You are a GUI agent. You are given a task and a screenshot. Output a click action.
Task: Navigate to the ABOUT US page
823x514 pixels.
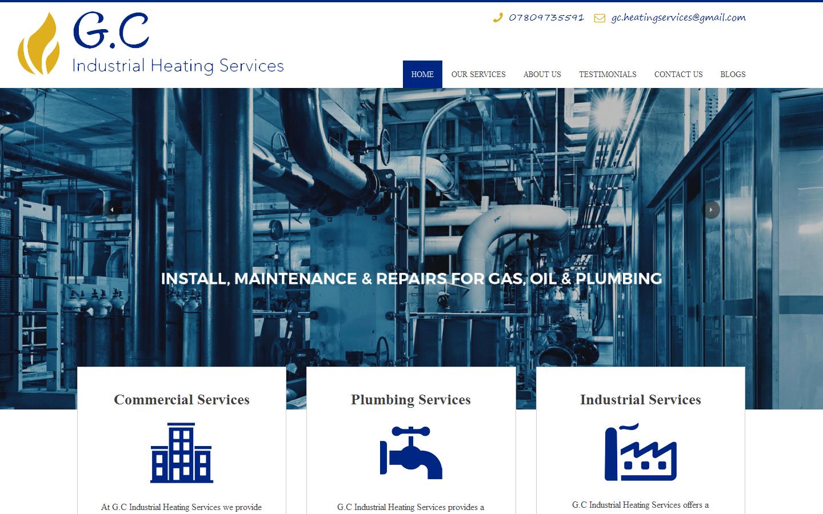coord(542,74)
